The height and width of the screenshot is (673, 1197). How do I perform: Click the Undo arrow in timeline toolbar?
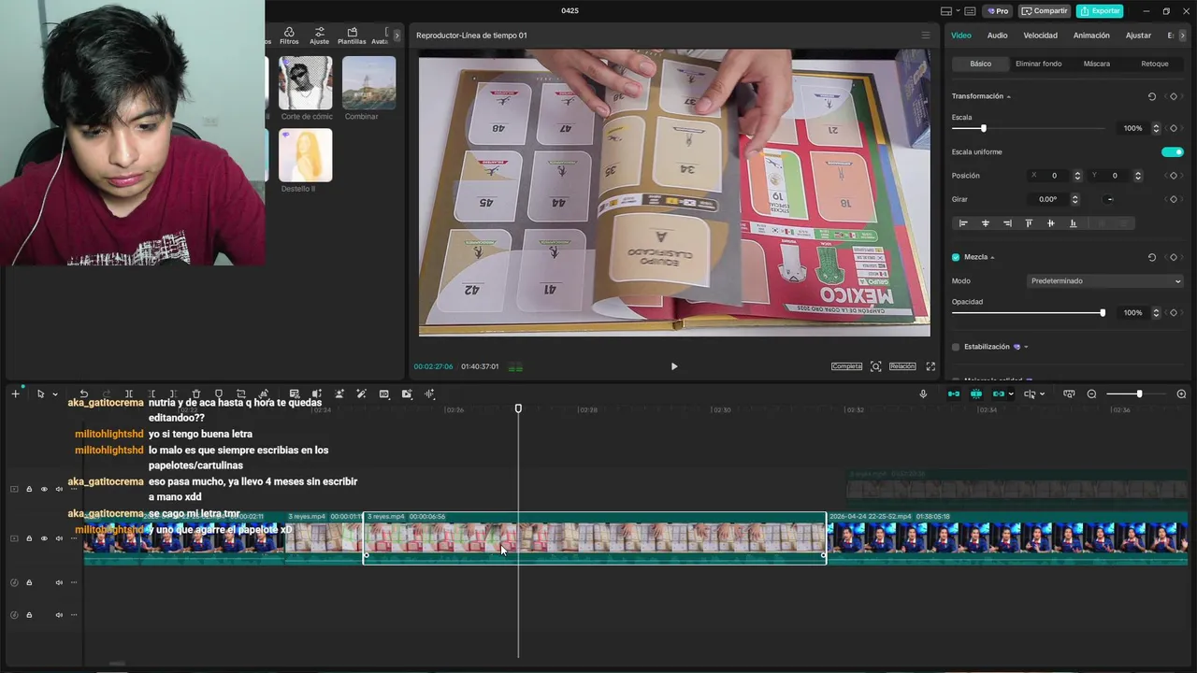(x=83, y=394)
